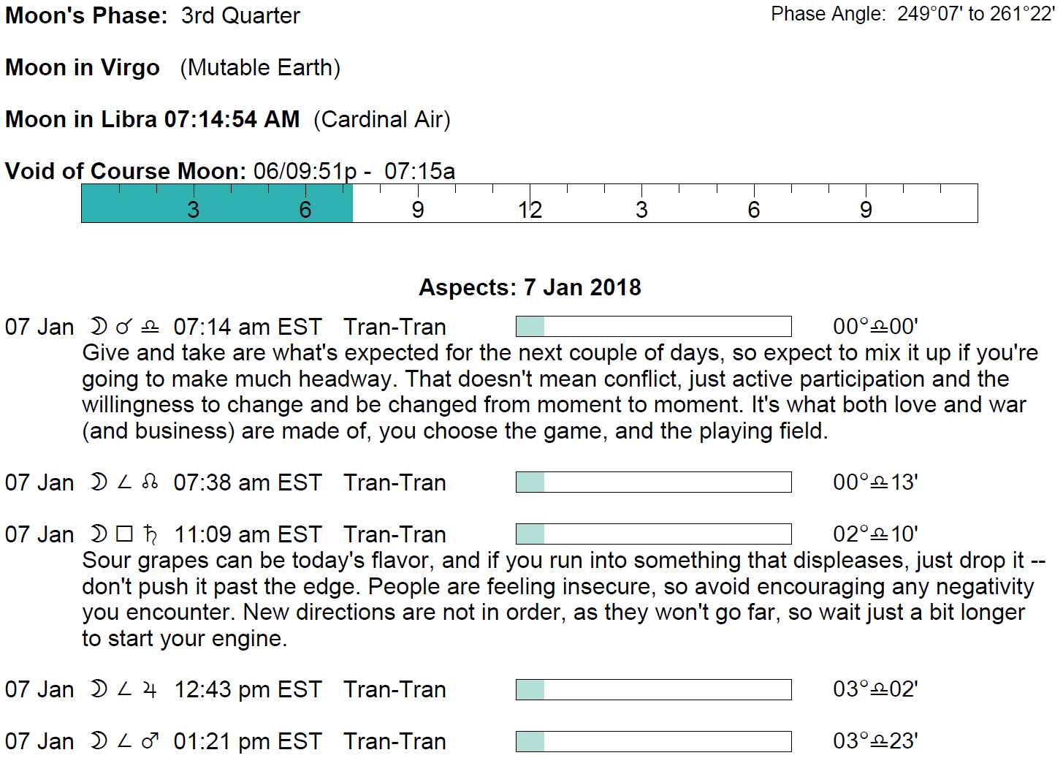Screen dimensions: 1063x758
Task: Click the Void of Course Moon label
Action: (x=126, y=171)
